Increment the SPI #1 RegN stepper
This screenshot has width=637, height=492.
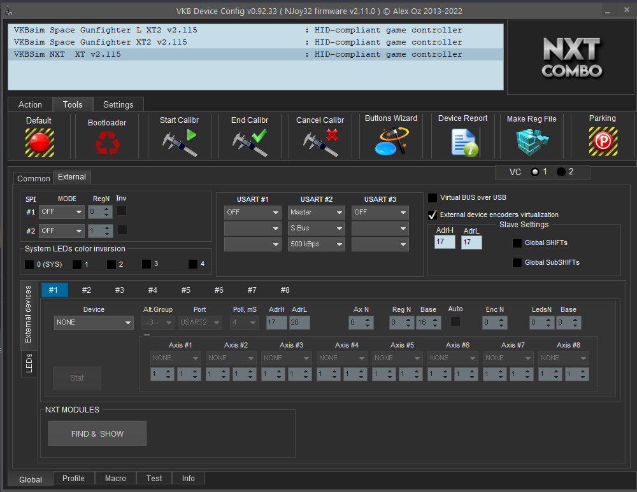coord(106,209)
